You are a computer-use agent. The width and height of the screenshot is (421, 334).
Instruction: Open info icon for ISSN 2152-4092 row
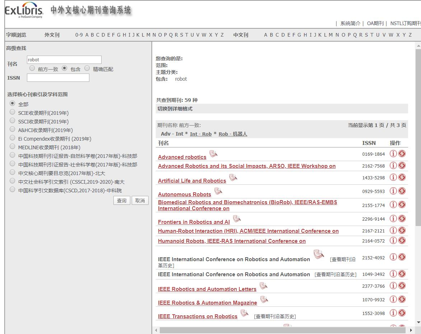click(x=393, y=257)
